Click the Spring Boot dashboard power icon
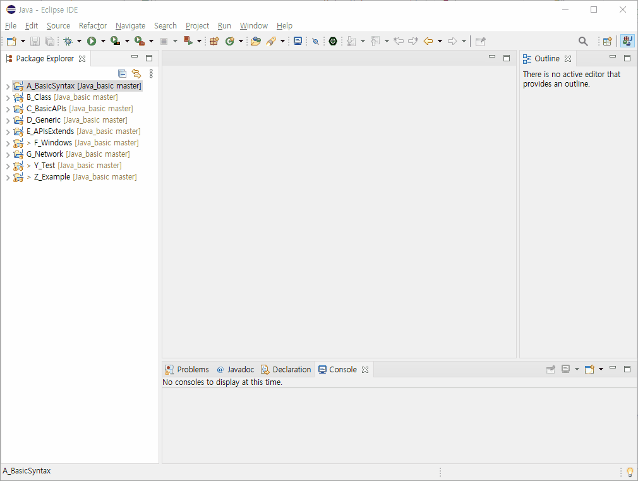 click(333, 41)
